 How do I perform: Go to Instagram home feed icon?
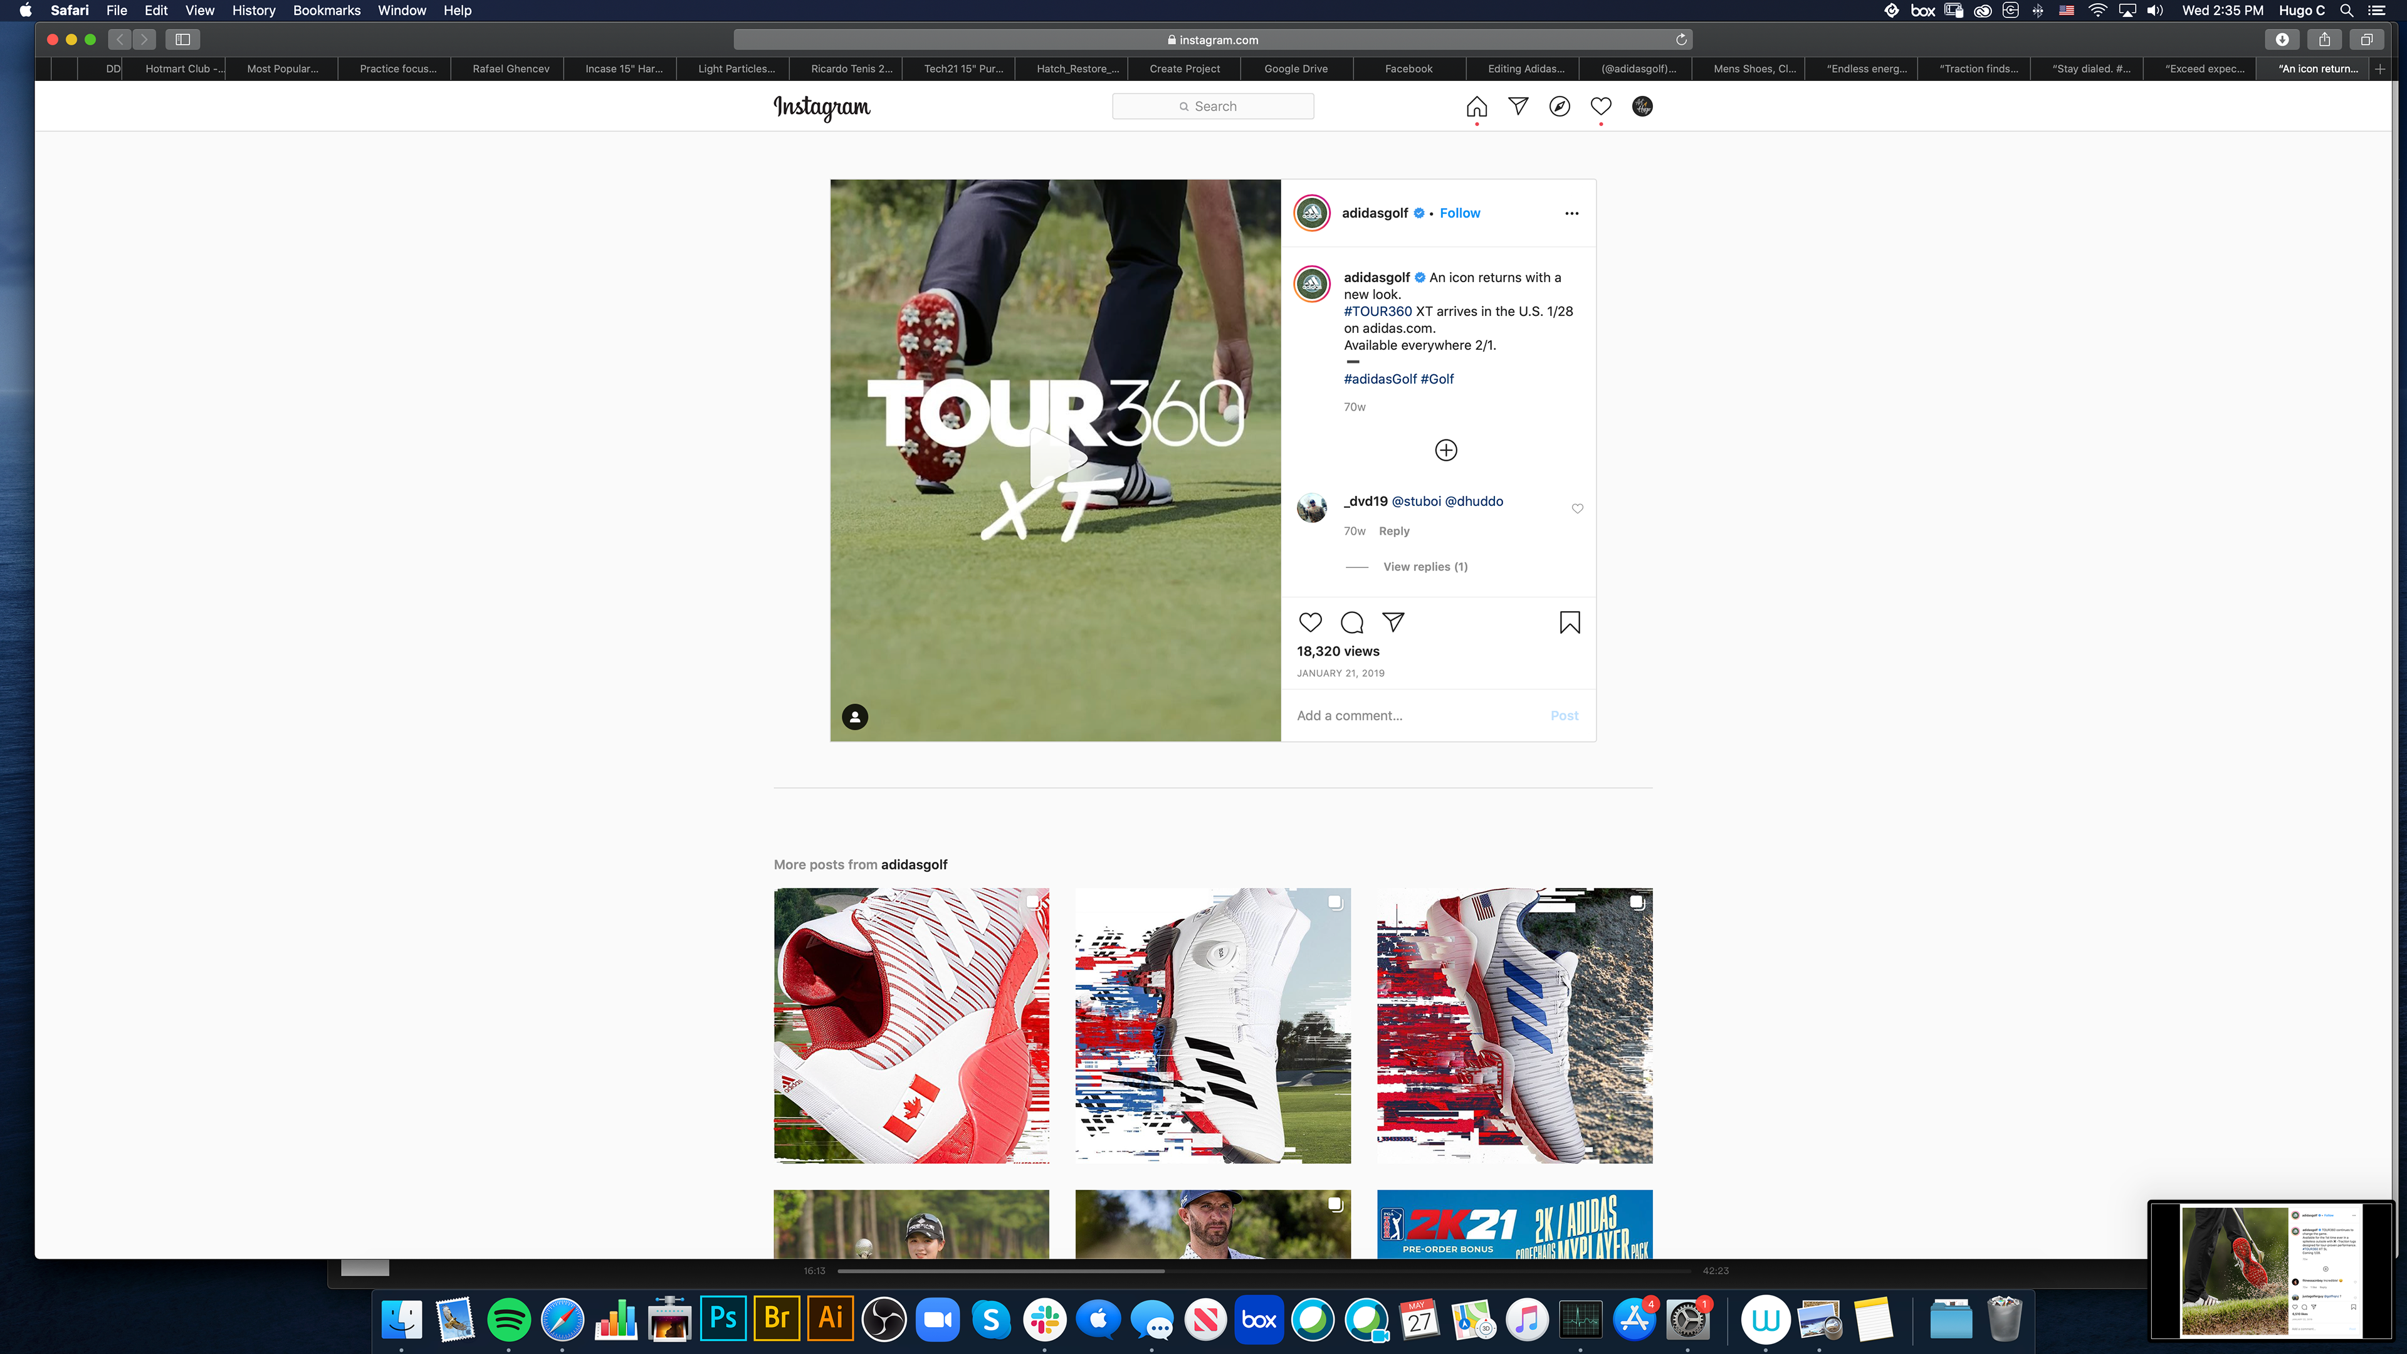pos(1476,107)
